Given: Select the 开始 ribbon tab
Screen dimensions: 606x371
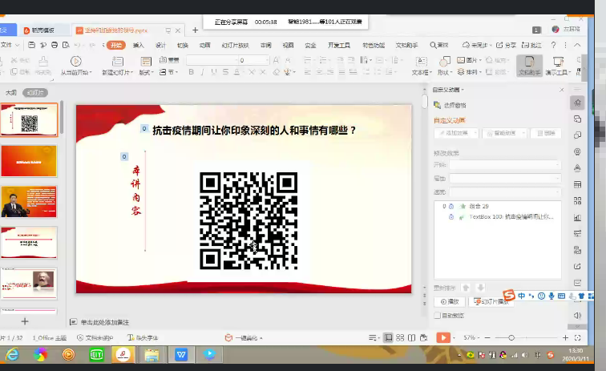Looking at the screenshot, I should [x=116, y=45].
